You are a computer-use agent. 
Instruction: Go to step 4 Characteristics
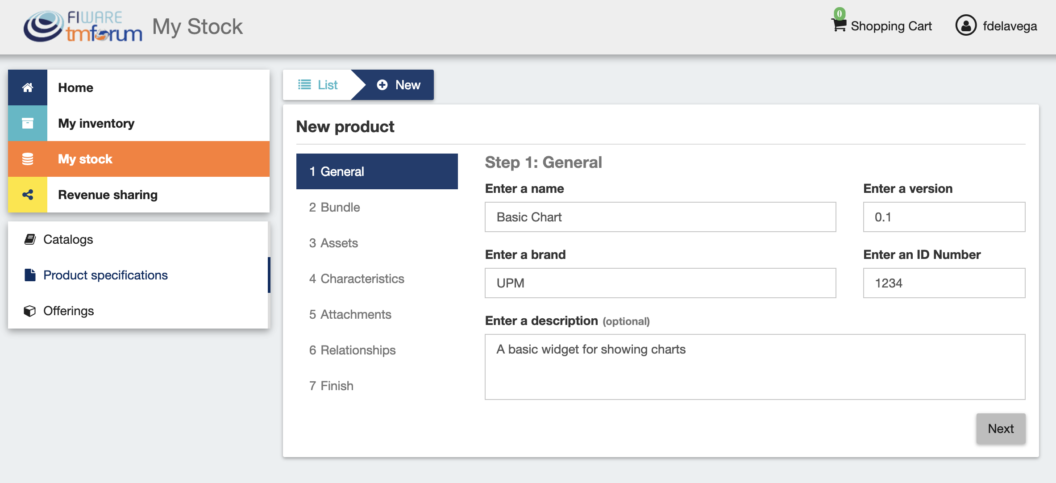(x=377, y=279)
